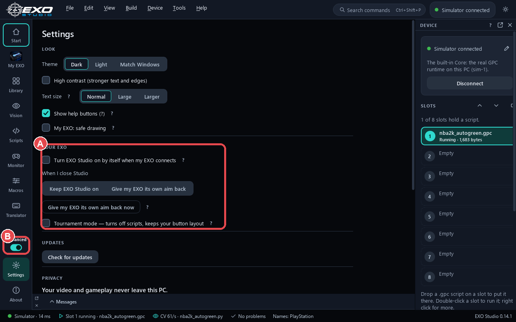Expand the Messages panel

click(x=63, y=302)
